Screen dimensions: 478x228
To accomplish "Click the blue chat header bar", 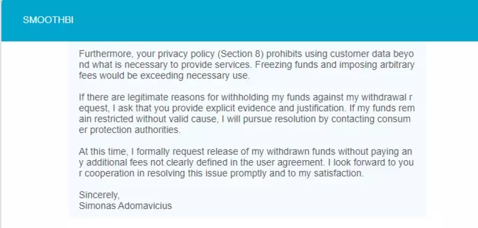I will point(240,20).
